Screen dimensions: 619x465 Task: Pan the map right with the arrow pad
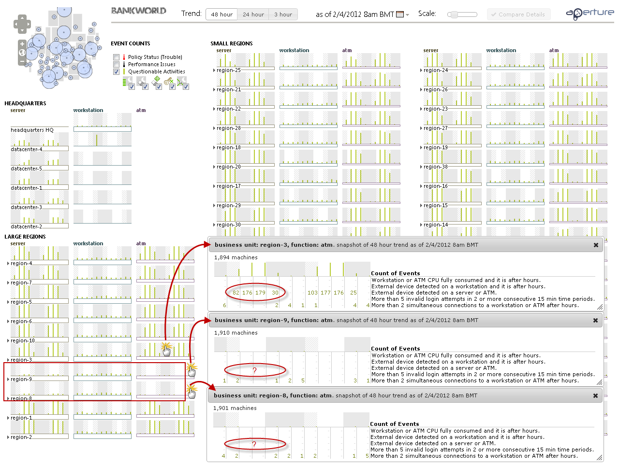click(x=29, y=24)
